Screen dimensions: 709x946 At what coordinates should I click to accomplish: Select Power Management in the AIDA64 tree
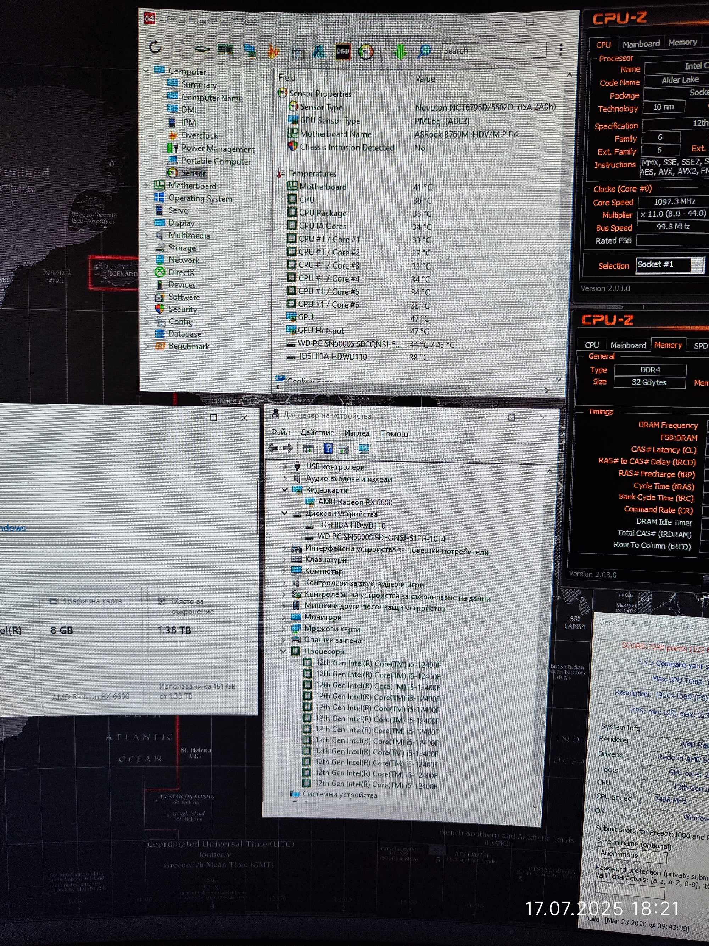(x=218, y=148)
